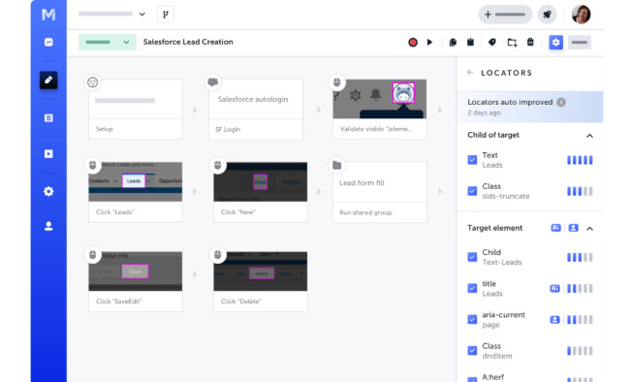Click the browser icon on the Setup step
Image resolution: width=630 pixels, height=382 pixels.
point(92,82)
